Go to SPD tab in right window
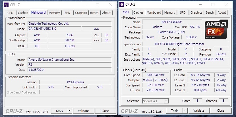The image size is (236, 117). tap(183, 12)
